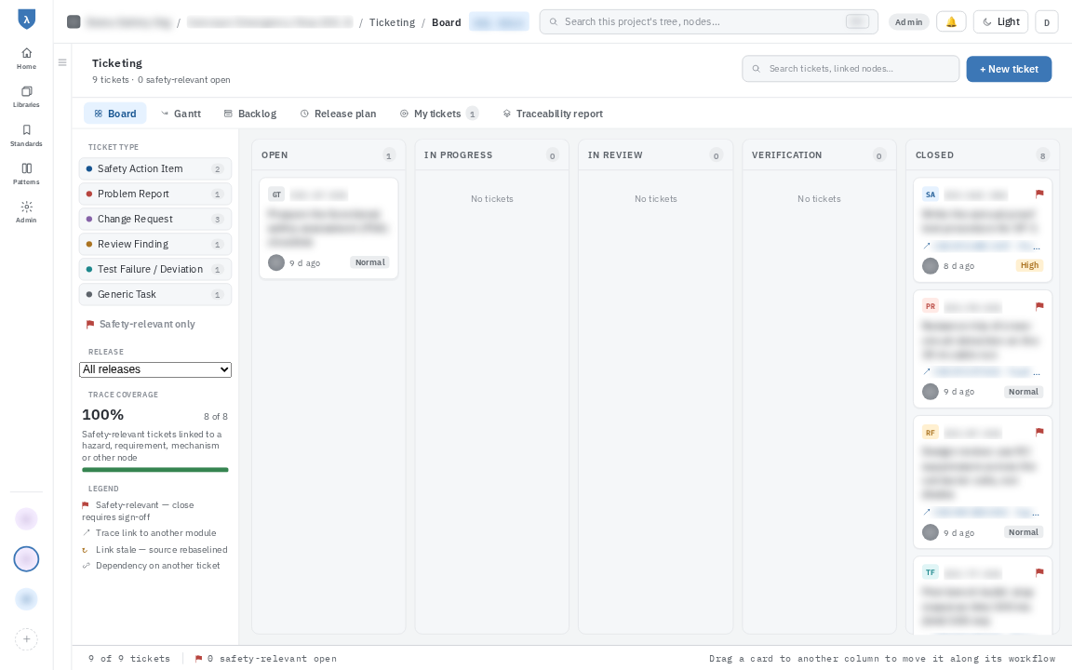Viewport: 1072px width, 670px height.
Task: Click the PR type badge in Closed
Action: [x=931, y=306]
